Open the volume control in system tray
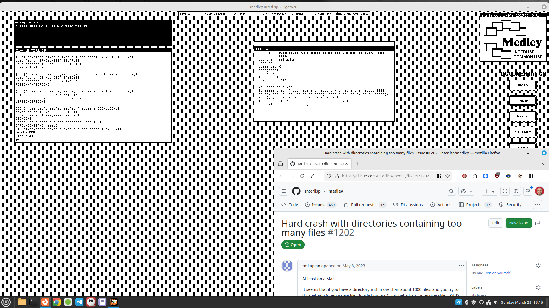The height and width of the screenshot is (308, 549). (496, 302)
